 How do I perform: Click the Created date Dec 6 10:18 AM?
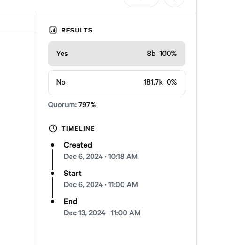click(x=101, y=157)
